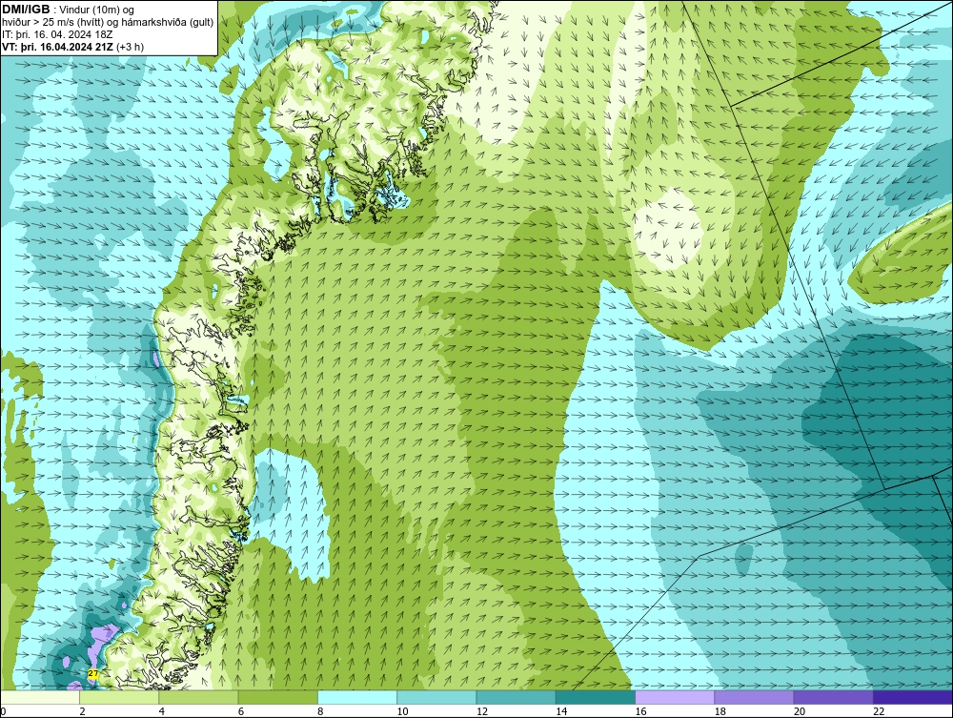Click the legend label 22
This screenshot has width=953, height=718.
pos(879,711)
